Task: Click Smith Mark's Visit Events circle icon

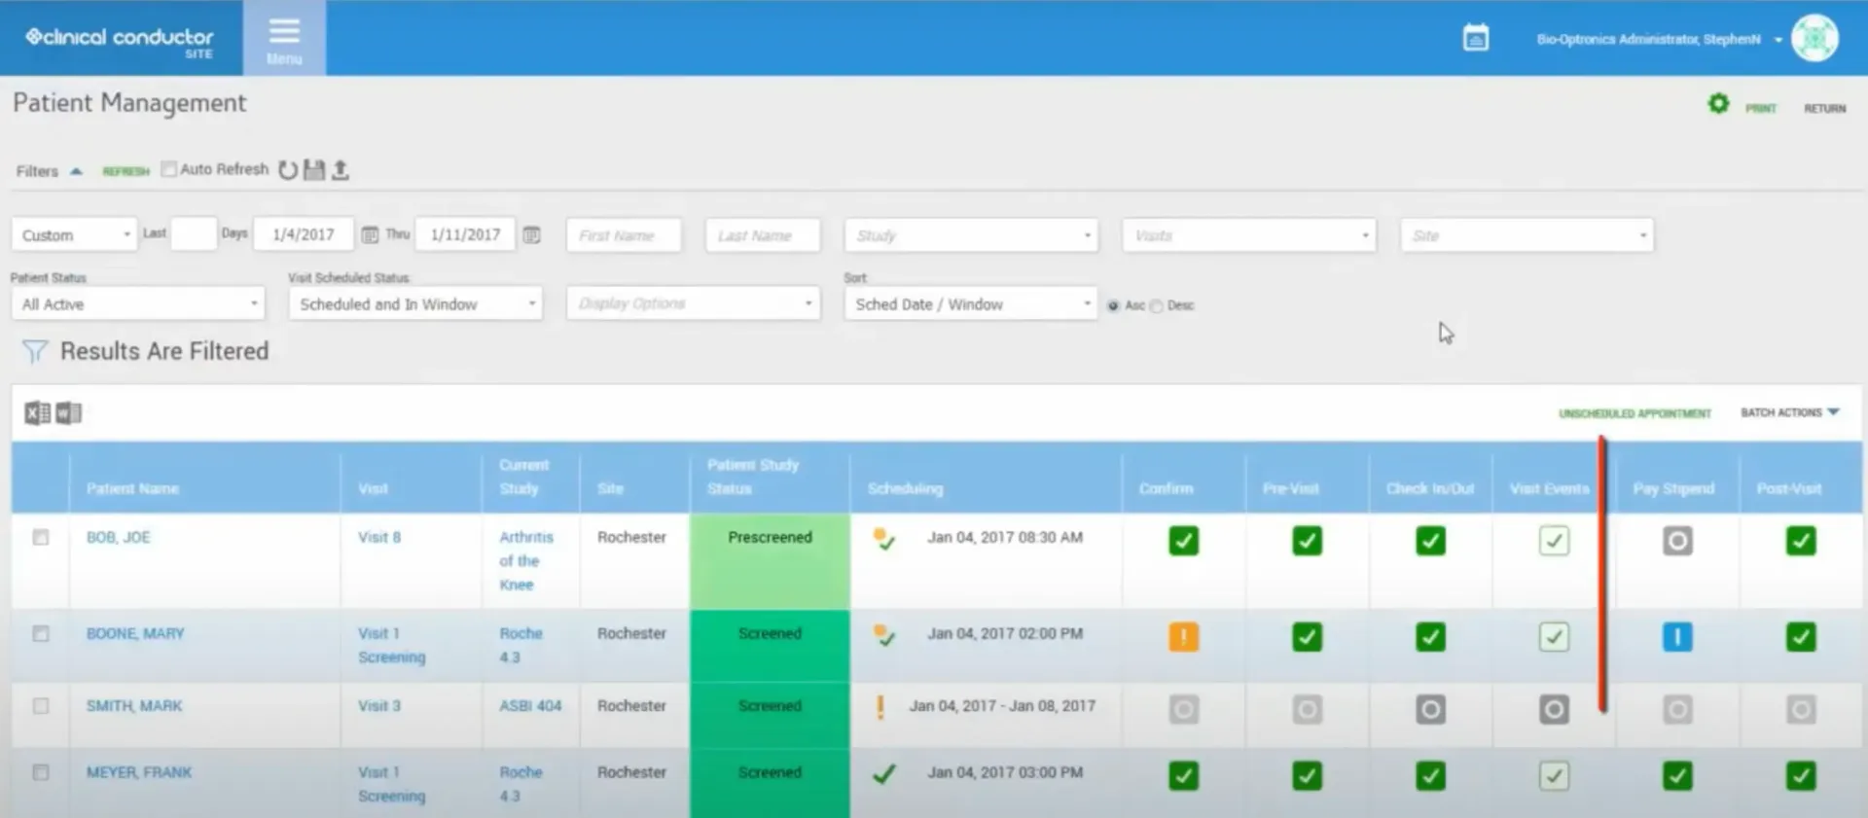Action: [1554, 709]
